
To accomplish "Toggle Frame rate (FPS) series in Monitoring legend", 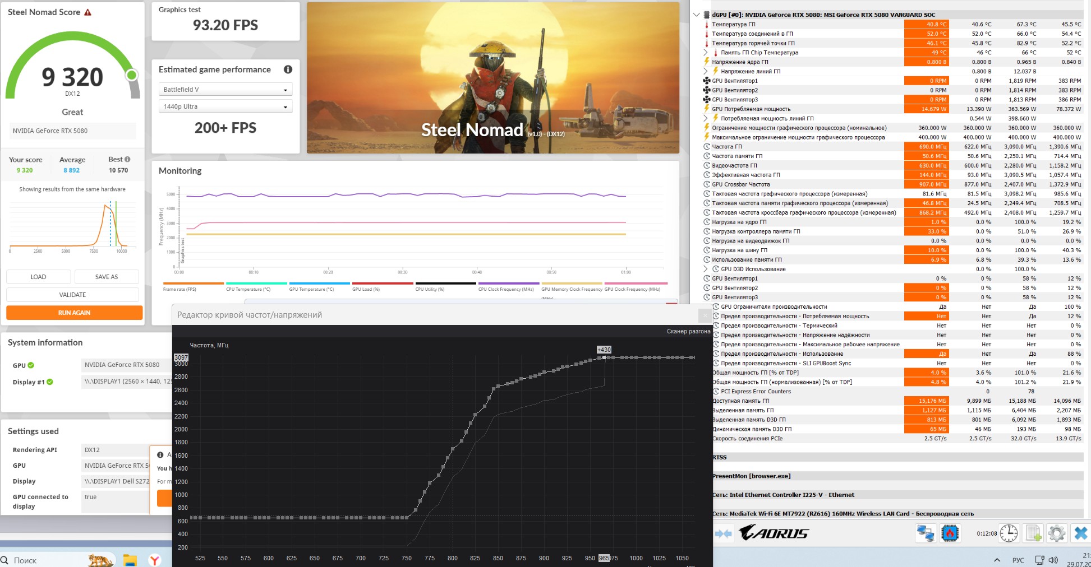I will 194,287.
